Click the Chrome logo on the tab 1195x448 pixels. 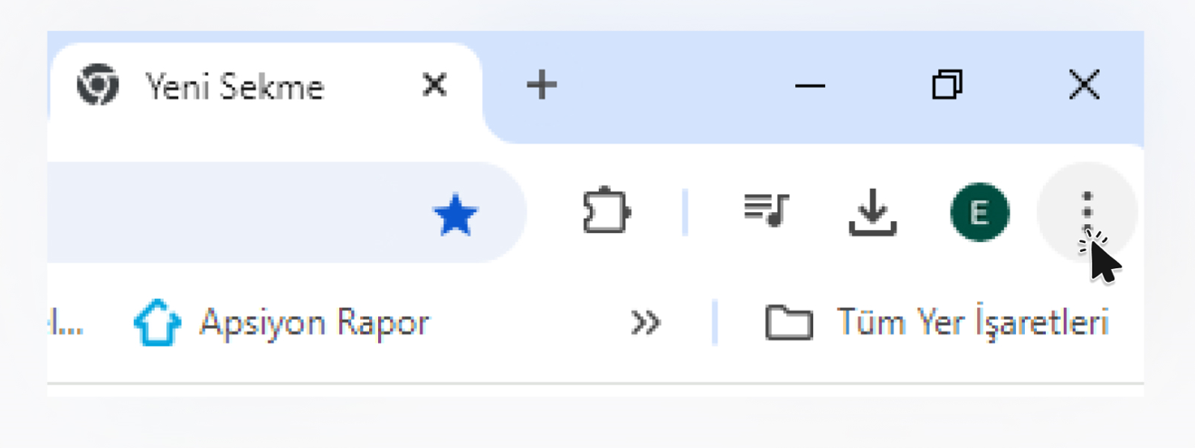click(x=97, y=86)
